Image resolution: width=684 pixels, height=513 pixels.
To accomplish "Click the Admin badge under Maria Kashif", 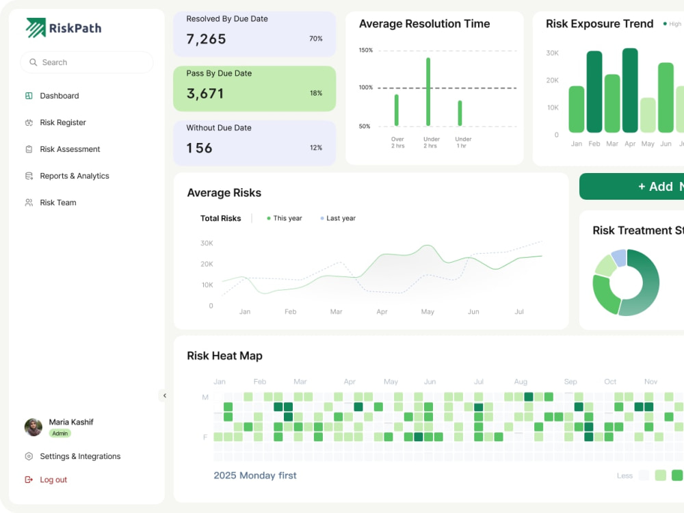I will pos(60,433).
